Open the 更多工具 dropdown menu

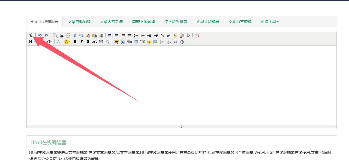pyautogui.click(x=269, y=22)
